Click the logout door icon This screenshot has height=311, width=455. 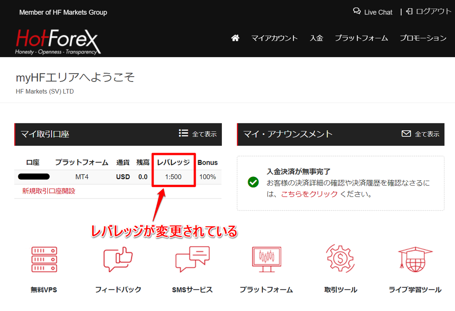tap(409, 11)
